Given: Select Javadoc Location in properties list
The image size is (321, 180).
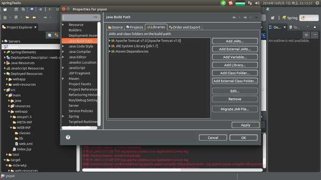Looking at the screenshot, I should coord(82,62).
